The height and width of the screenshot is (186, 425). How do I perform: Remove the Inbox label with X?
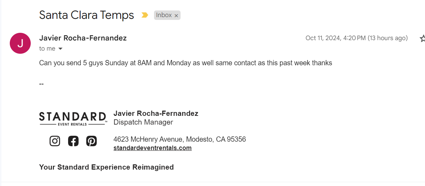tap(176, 15)
